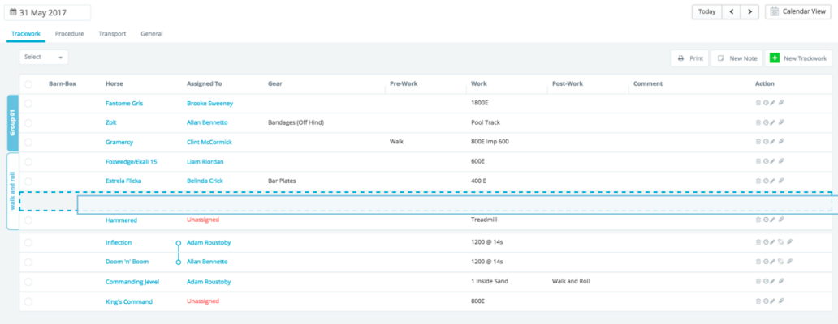The image size is (838, 324).
Task: Open the Transport tab
Action: pos(112,34)
